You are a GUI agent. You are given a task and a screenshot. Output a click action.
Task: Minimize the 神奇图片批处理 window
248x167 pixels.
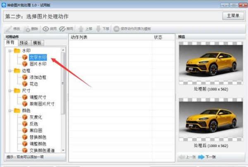(x=224, y=5)
